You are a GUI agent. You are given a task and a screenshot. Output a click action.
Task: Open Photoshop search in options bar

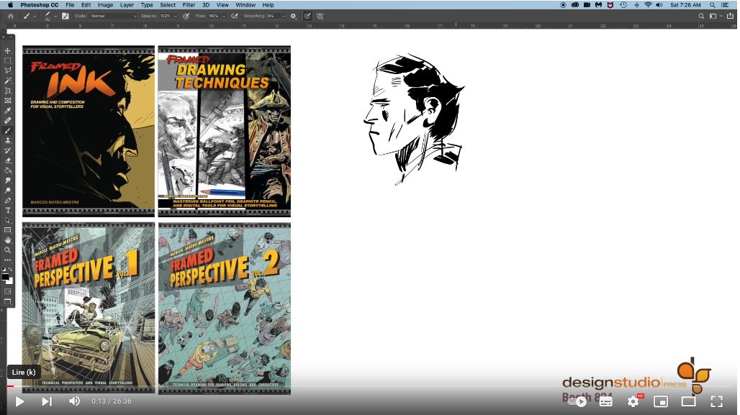[x=701, y=16]
